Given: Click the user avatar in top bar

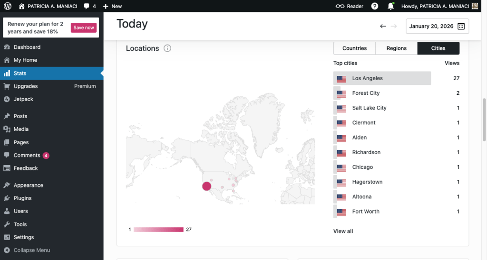Looking at the screenshot, I should point(475,6).
